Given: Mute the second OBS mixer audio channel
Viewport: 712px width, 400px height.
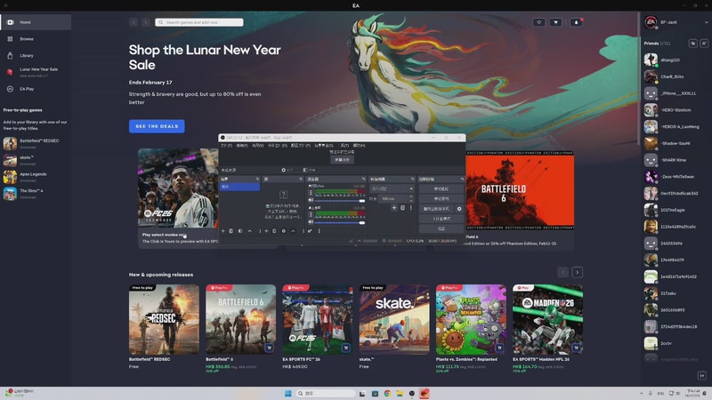Looking at the screenshot, I should click(x=311, y=221).
